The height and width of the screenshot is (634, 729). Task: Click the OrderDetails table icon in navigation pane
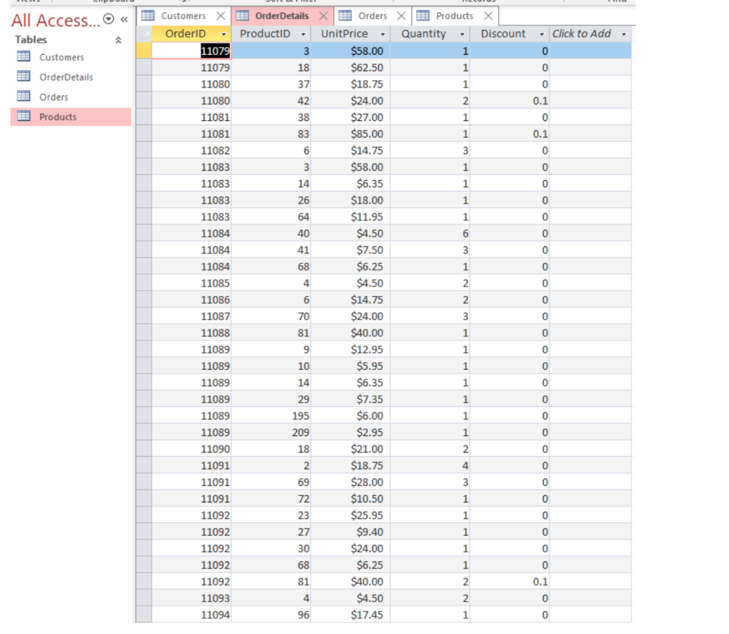point(23,76)
